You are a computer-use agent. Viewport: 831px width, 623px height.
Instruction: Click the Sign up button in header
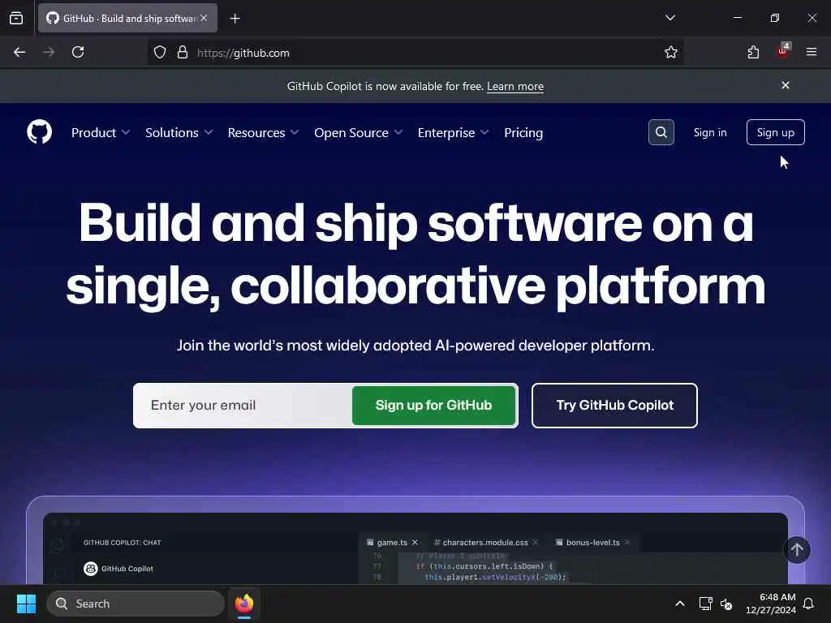775,132
